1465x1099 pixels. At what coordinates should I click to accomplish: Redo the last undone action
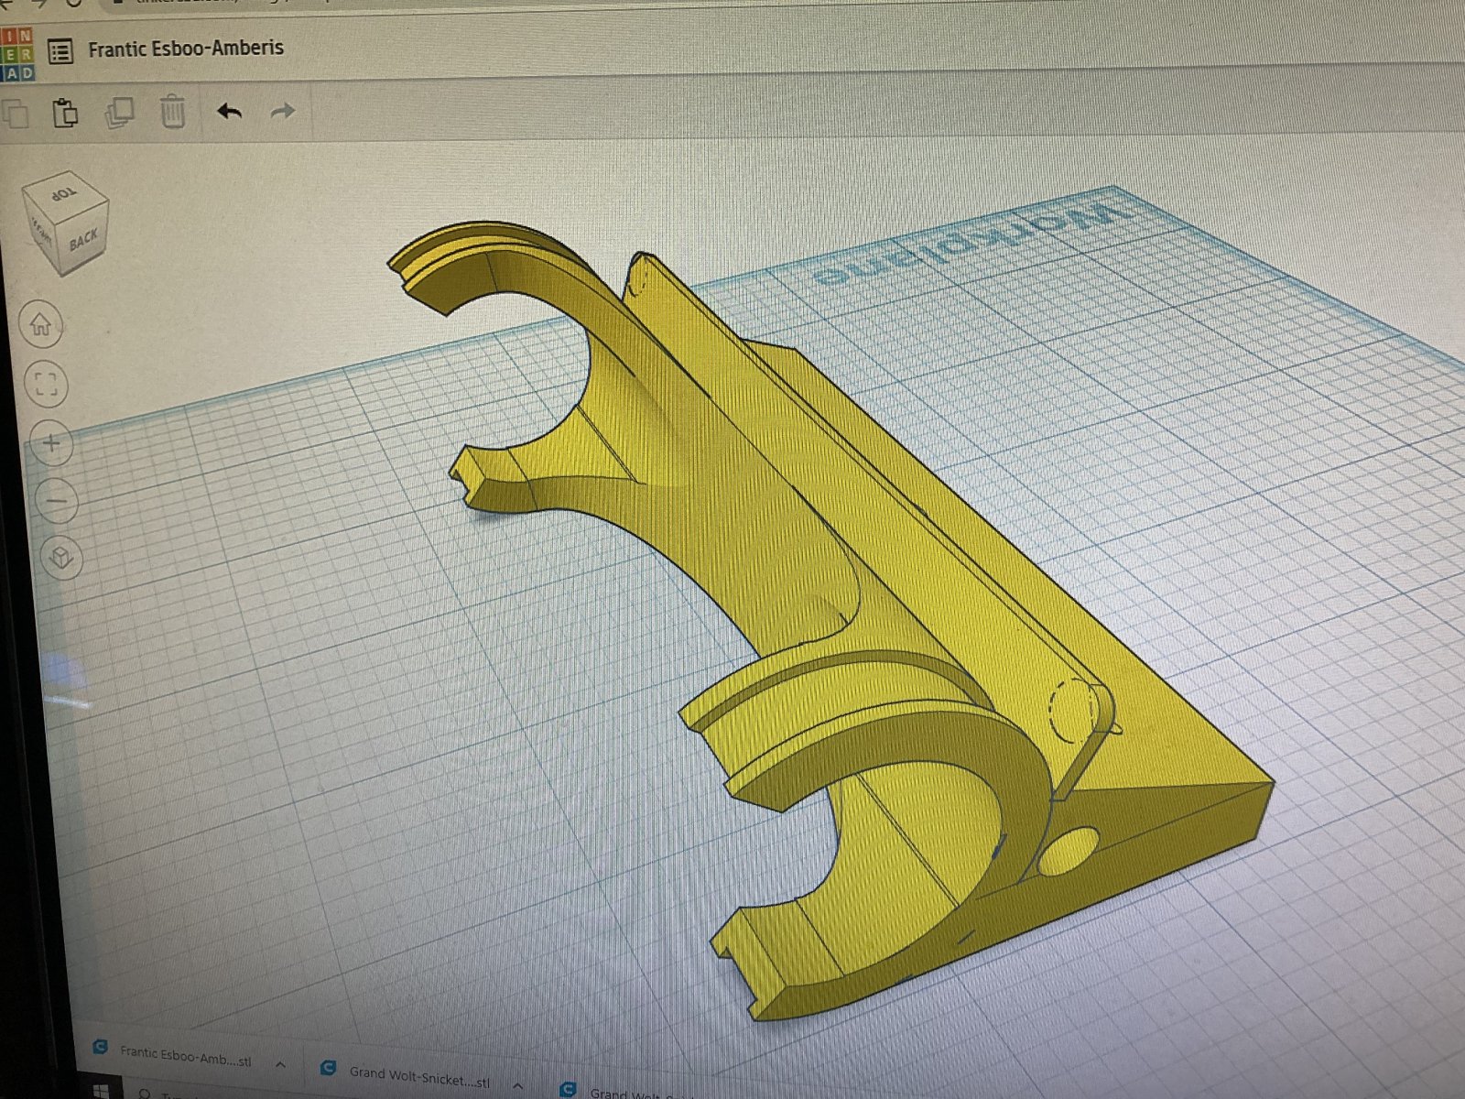click(283, 112)
